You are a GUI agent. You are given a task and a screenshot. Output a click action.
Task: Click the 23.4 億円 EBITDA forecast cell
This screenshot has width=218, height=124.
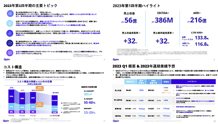151,116
